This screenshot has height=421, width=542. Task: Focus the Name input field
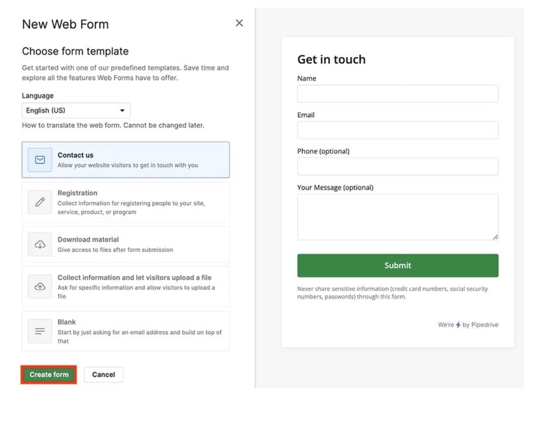coord(397,94)
